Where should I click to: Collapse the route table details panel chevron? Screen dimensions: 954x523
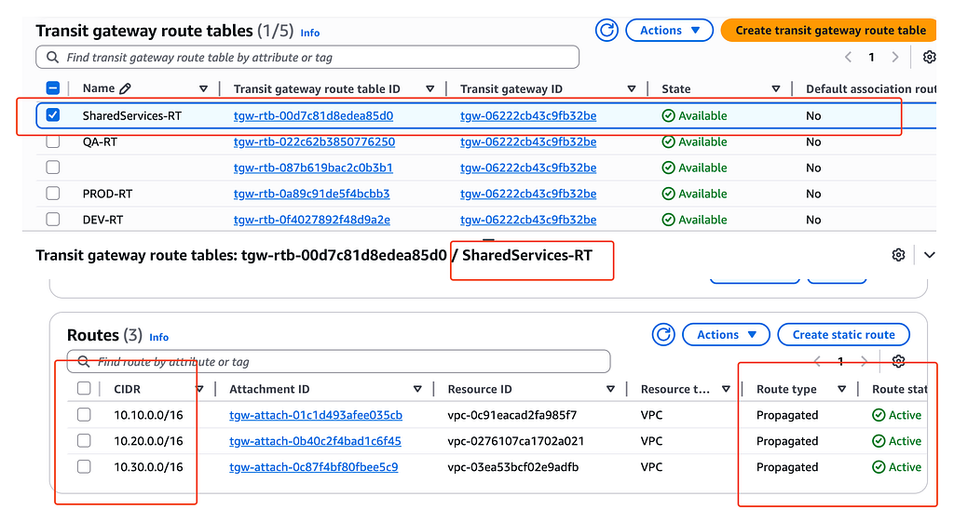coord(929,255)
